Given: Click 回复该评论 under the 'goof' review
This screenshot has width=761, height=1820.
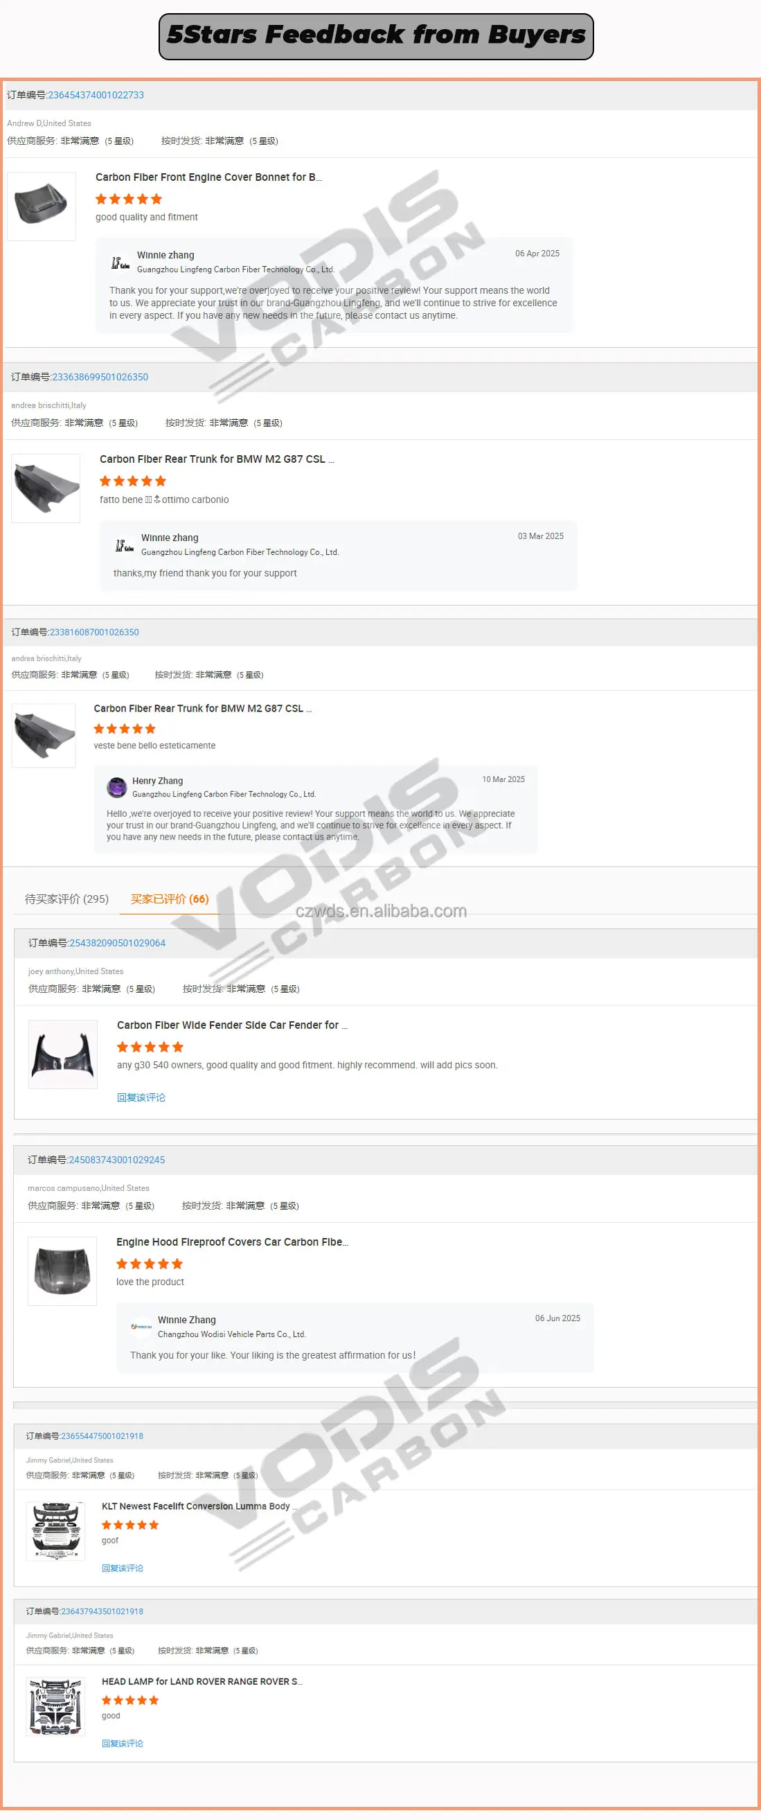Looking at the screenshot, I should 123,1568.
